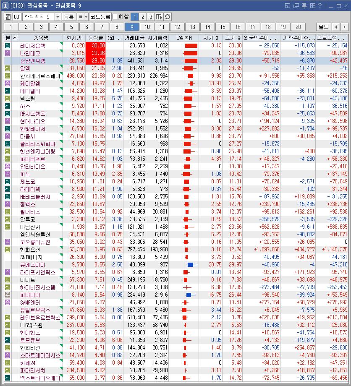Click the red 30.00 rate cell for 레이저옵텍
This screenshot has height=386, width=351.
point(96,45)
